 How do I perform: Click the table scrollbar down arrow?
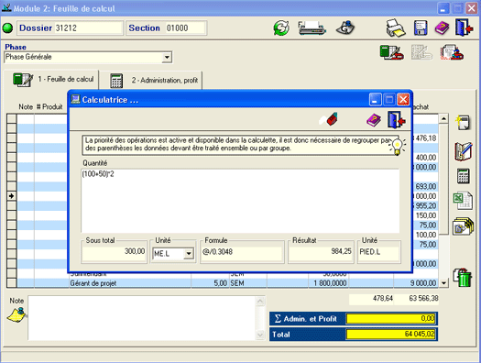click(443, 283)
